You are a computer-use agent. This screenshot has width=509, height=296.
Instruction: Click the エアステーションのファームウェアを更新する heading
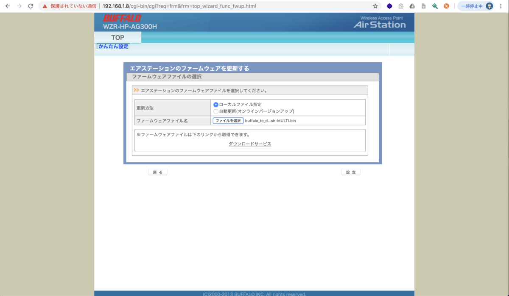pos(189,68)
